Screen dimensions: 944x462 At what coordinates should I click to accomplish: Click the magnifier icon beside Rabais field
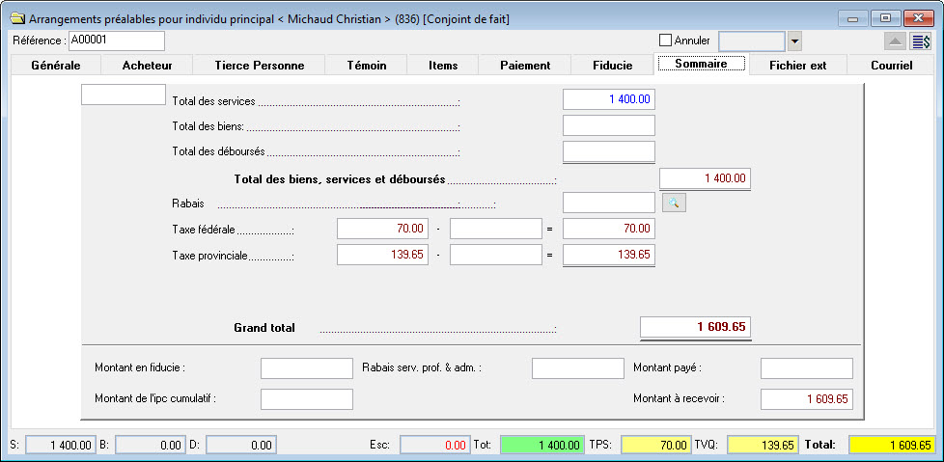pos(674,203)
